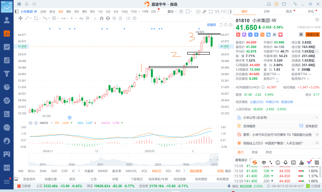Toggle the left panel collapse icon
Image resolution: width=322 pixels, height=192 pixels.
click(17, 12)
